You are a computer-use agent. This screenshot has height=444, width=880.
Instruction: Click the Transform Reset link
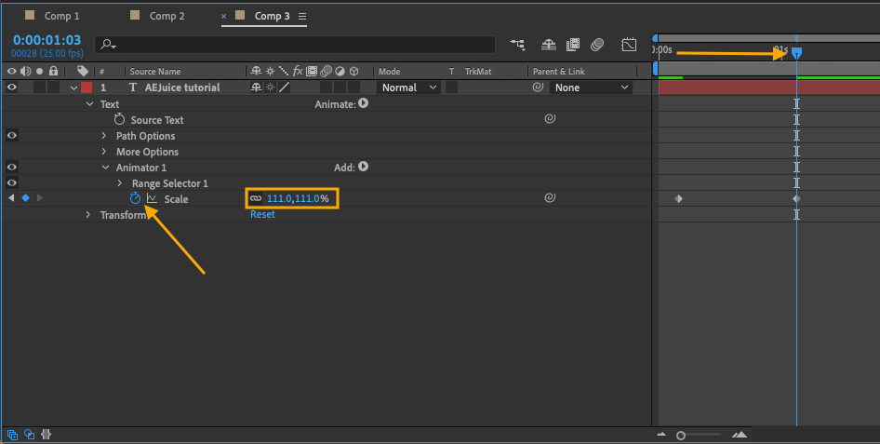(262, 214)
